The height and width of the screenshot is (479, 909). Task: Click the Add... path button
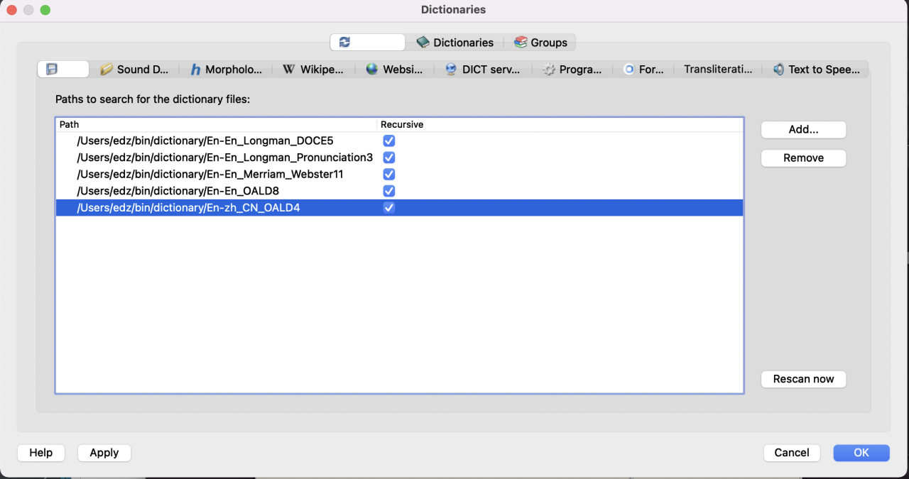pyautogui.click(x=803, y=130)
